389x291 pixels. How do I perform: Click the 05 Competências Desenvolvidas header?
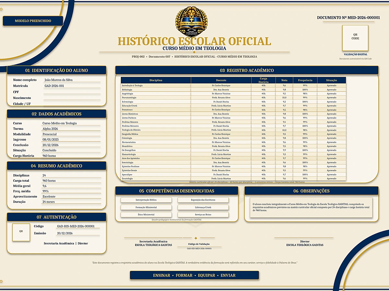tap(177, 191)
